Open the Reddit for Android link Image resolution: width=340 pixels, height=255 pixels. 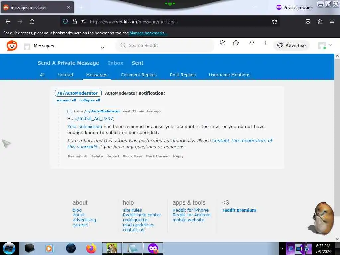point(191,215)
